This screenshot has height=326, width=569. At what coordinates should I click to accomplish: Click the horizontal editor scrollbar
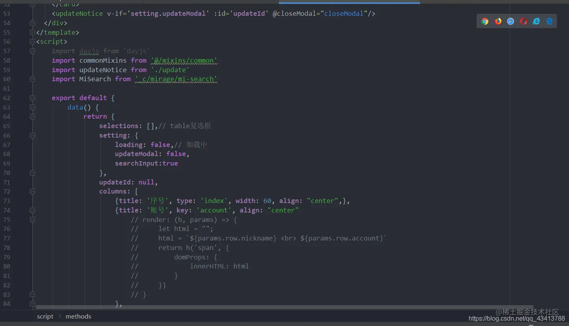point(284,307)
